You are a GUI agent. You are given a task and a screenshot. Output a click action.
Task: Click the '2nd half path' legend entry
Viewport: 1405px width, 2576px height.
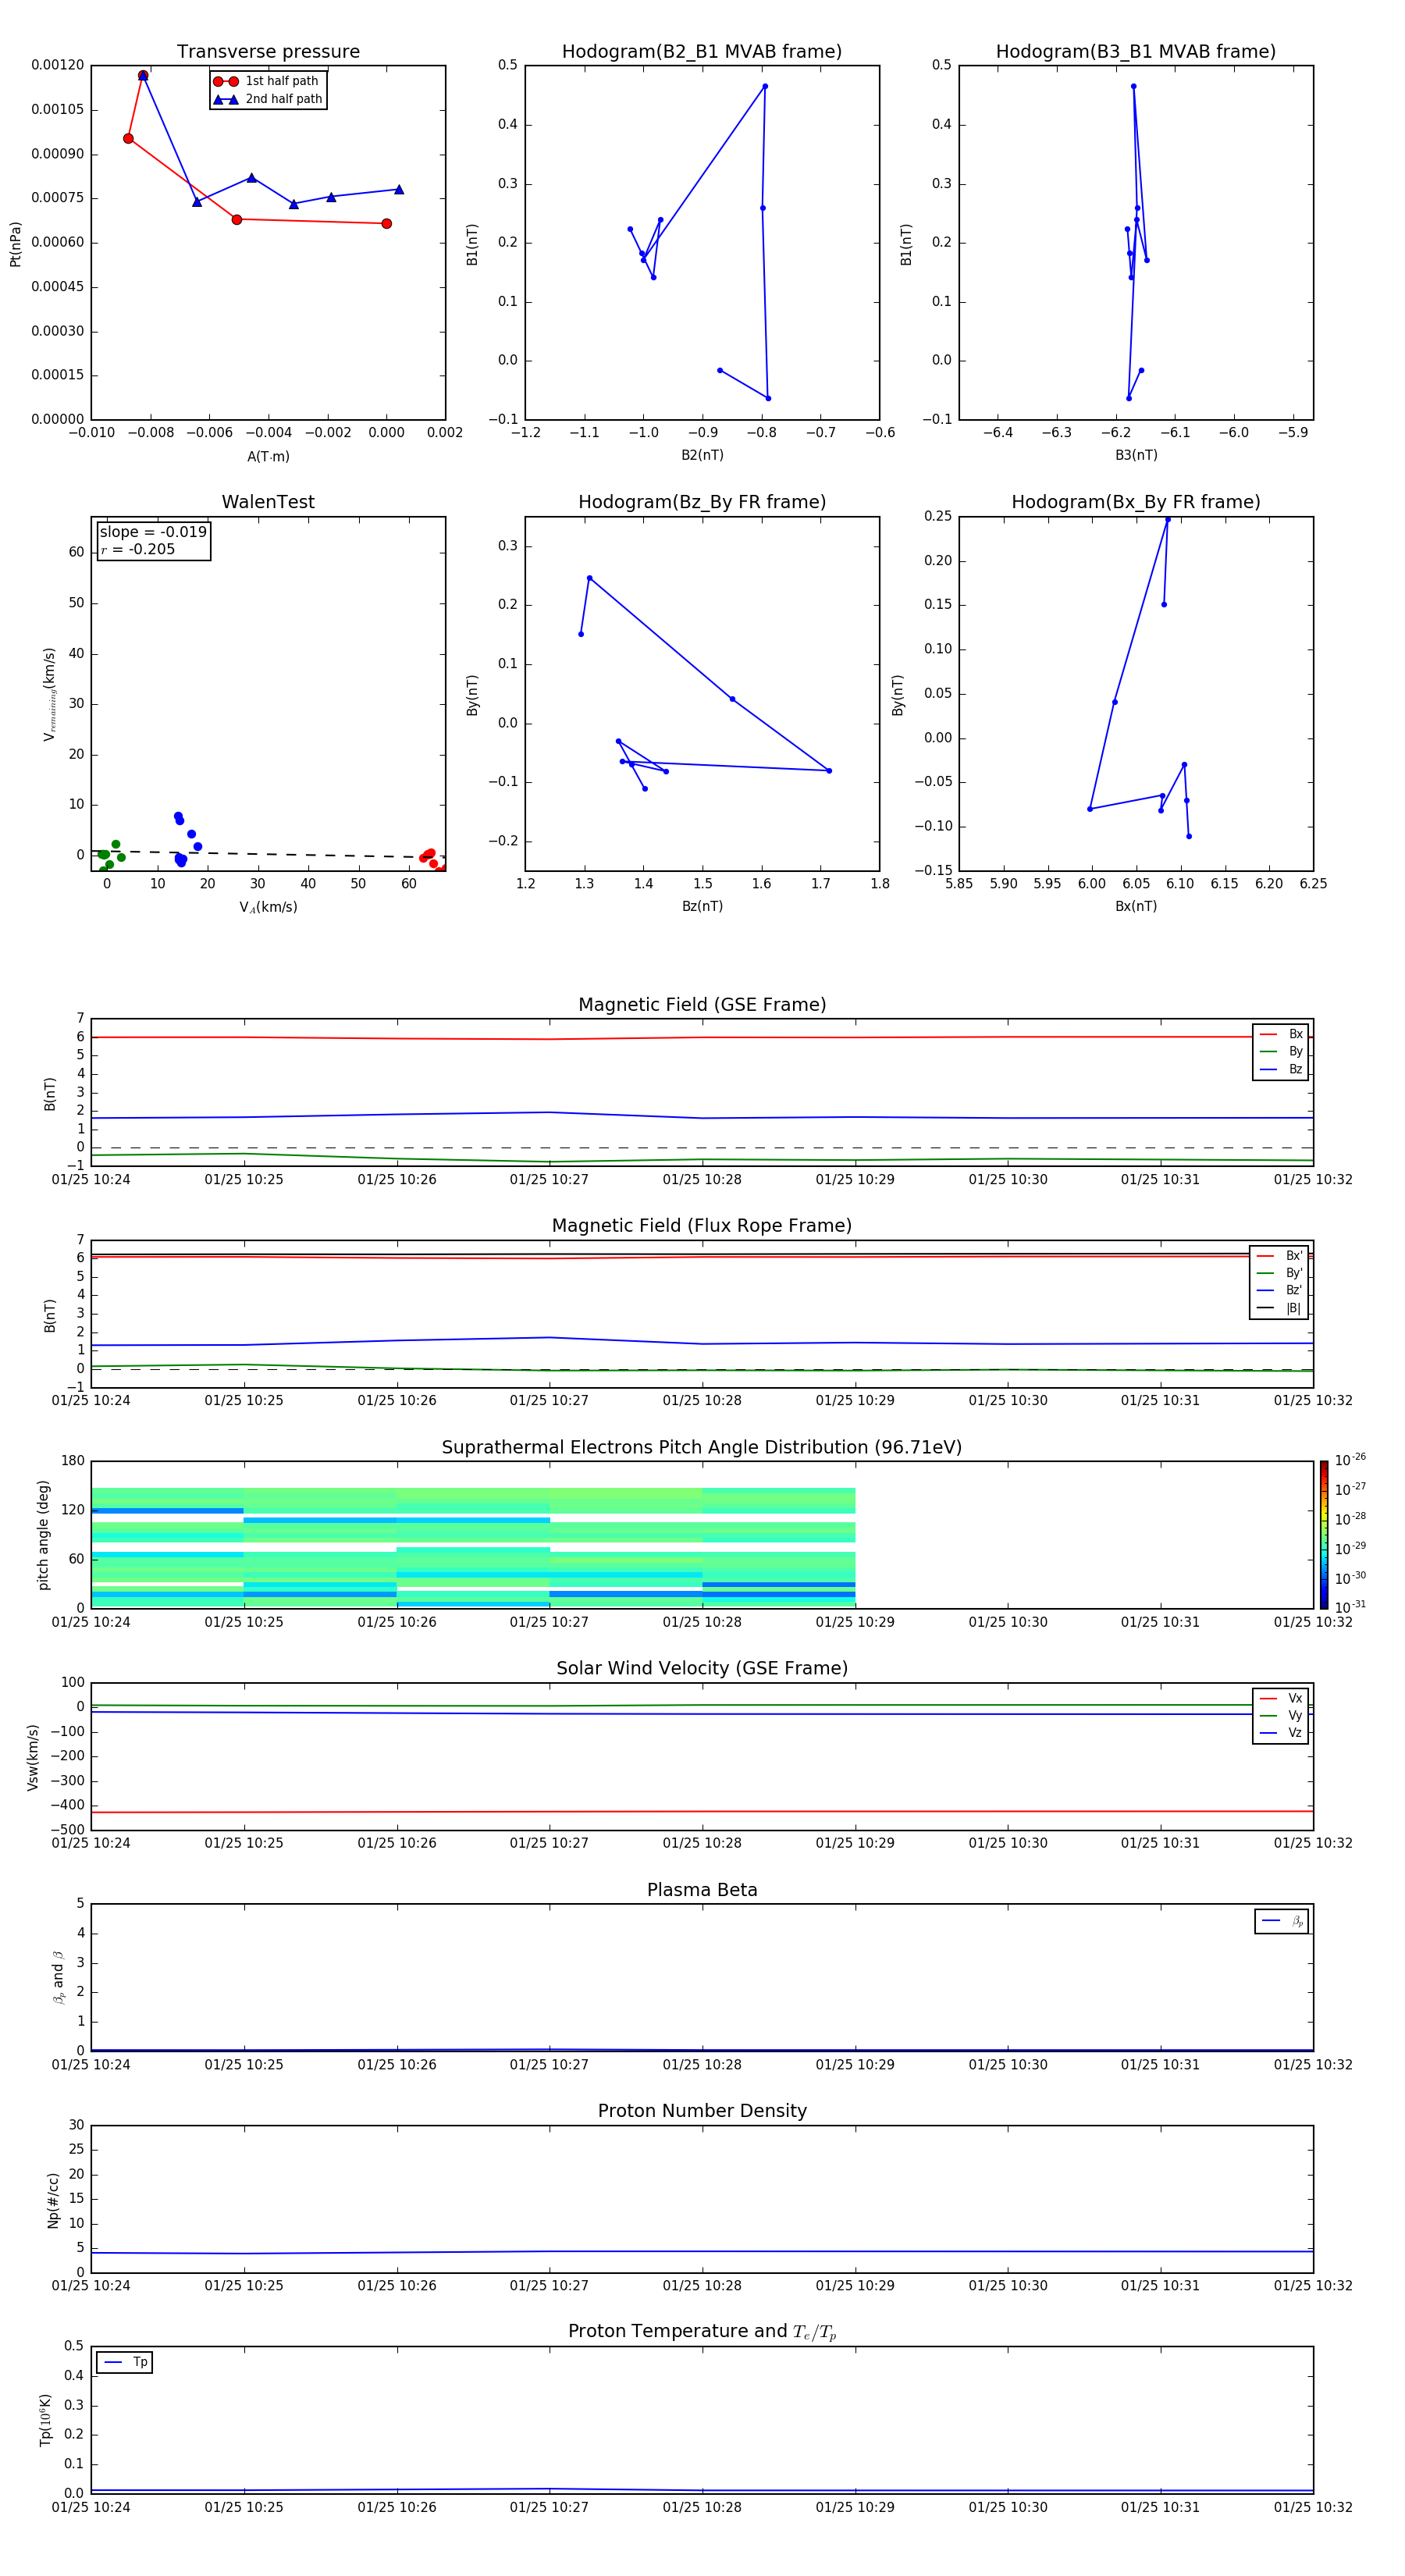click(267, 99)
